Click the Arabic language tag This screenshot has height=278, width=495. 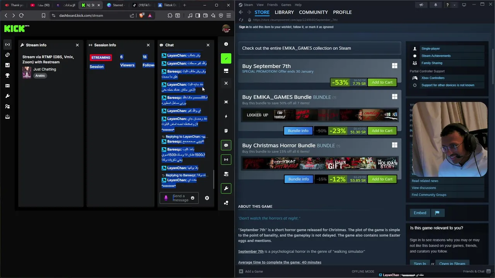coord(40,76)
